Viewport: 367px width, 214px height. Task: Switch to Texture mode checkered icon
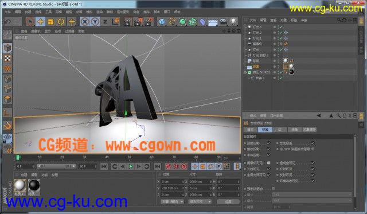point(7,59)
